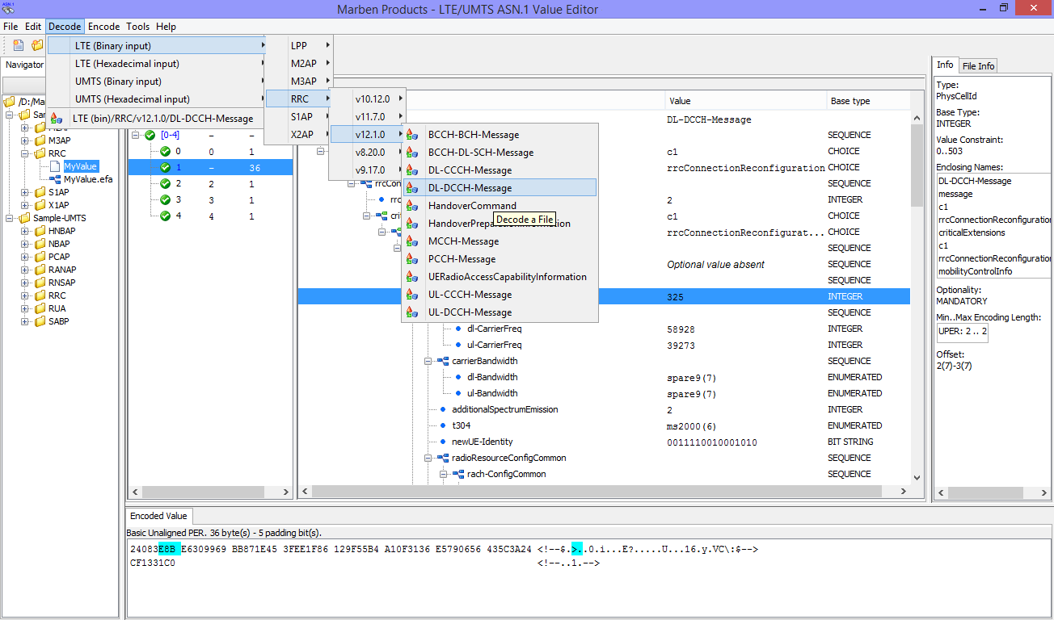Click the MyValue.efa structure icon
The image size is (1054, 620).
[x=56, y=179]
